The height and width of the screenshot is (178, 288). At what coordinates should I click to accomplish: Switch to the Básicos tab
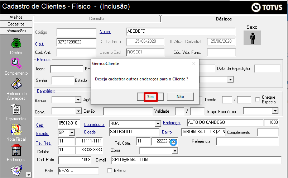(x=224, y=19)
